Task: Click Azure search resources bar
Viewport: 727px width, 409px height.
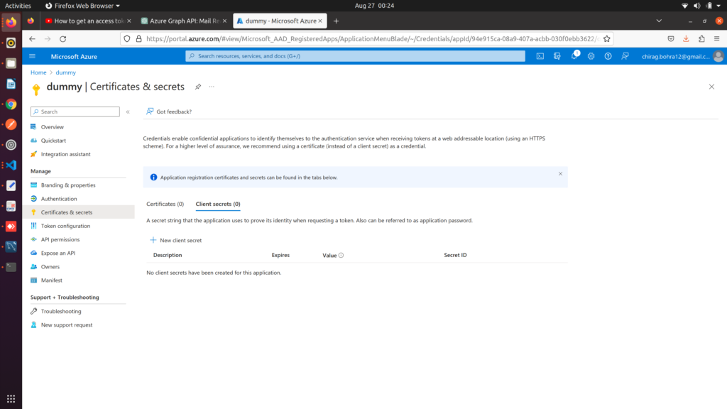Action: click(355, 56)
